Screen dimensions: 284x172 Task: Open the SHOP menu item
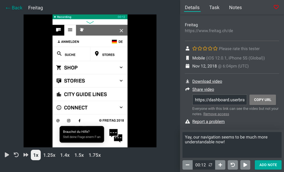pos(90,68)
